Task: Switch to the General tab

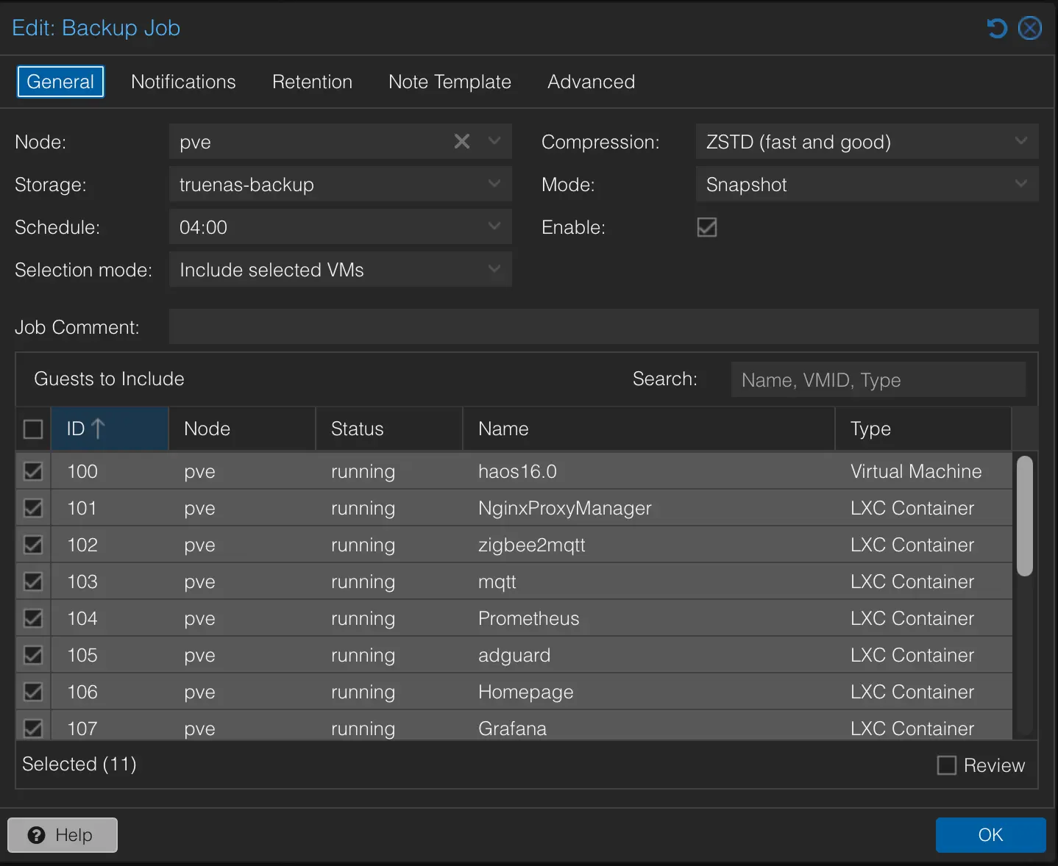Action: tap(60, 82)
